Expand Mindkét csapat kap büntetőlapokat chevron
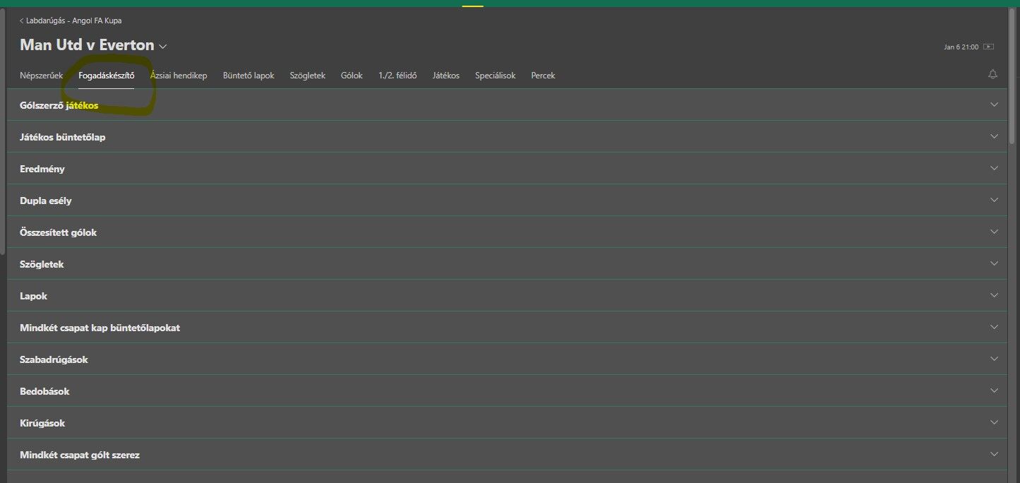The width and height of the screenshot is (1020, 483). (994, 327)
